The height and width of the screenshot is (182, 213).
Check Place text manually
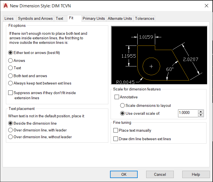(x=116, y=130)
